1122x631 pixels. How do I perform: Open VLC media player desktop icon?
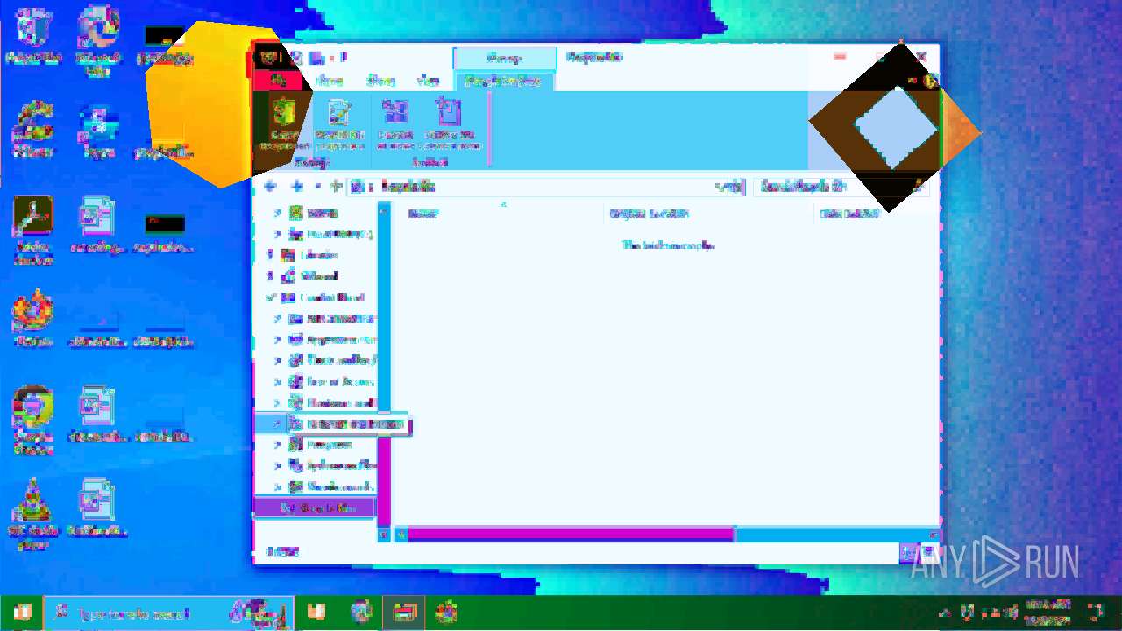coord(33,515)
